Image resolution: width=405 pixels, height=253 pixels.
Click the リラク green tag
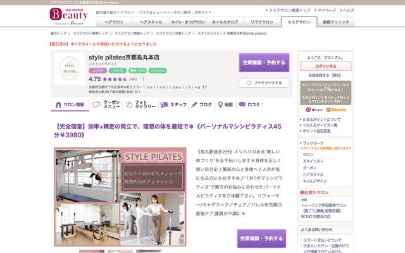click(118, 70)
